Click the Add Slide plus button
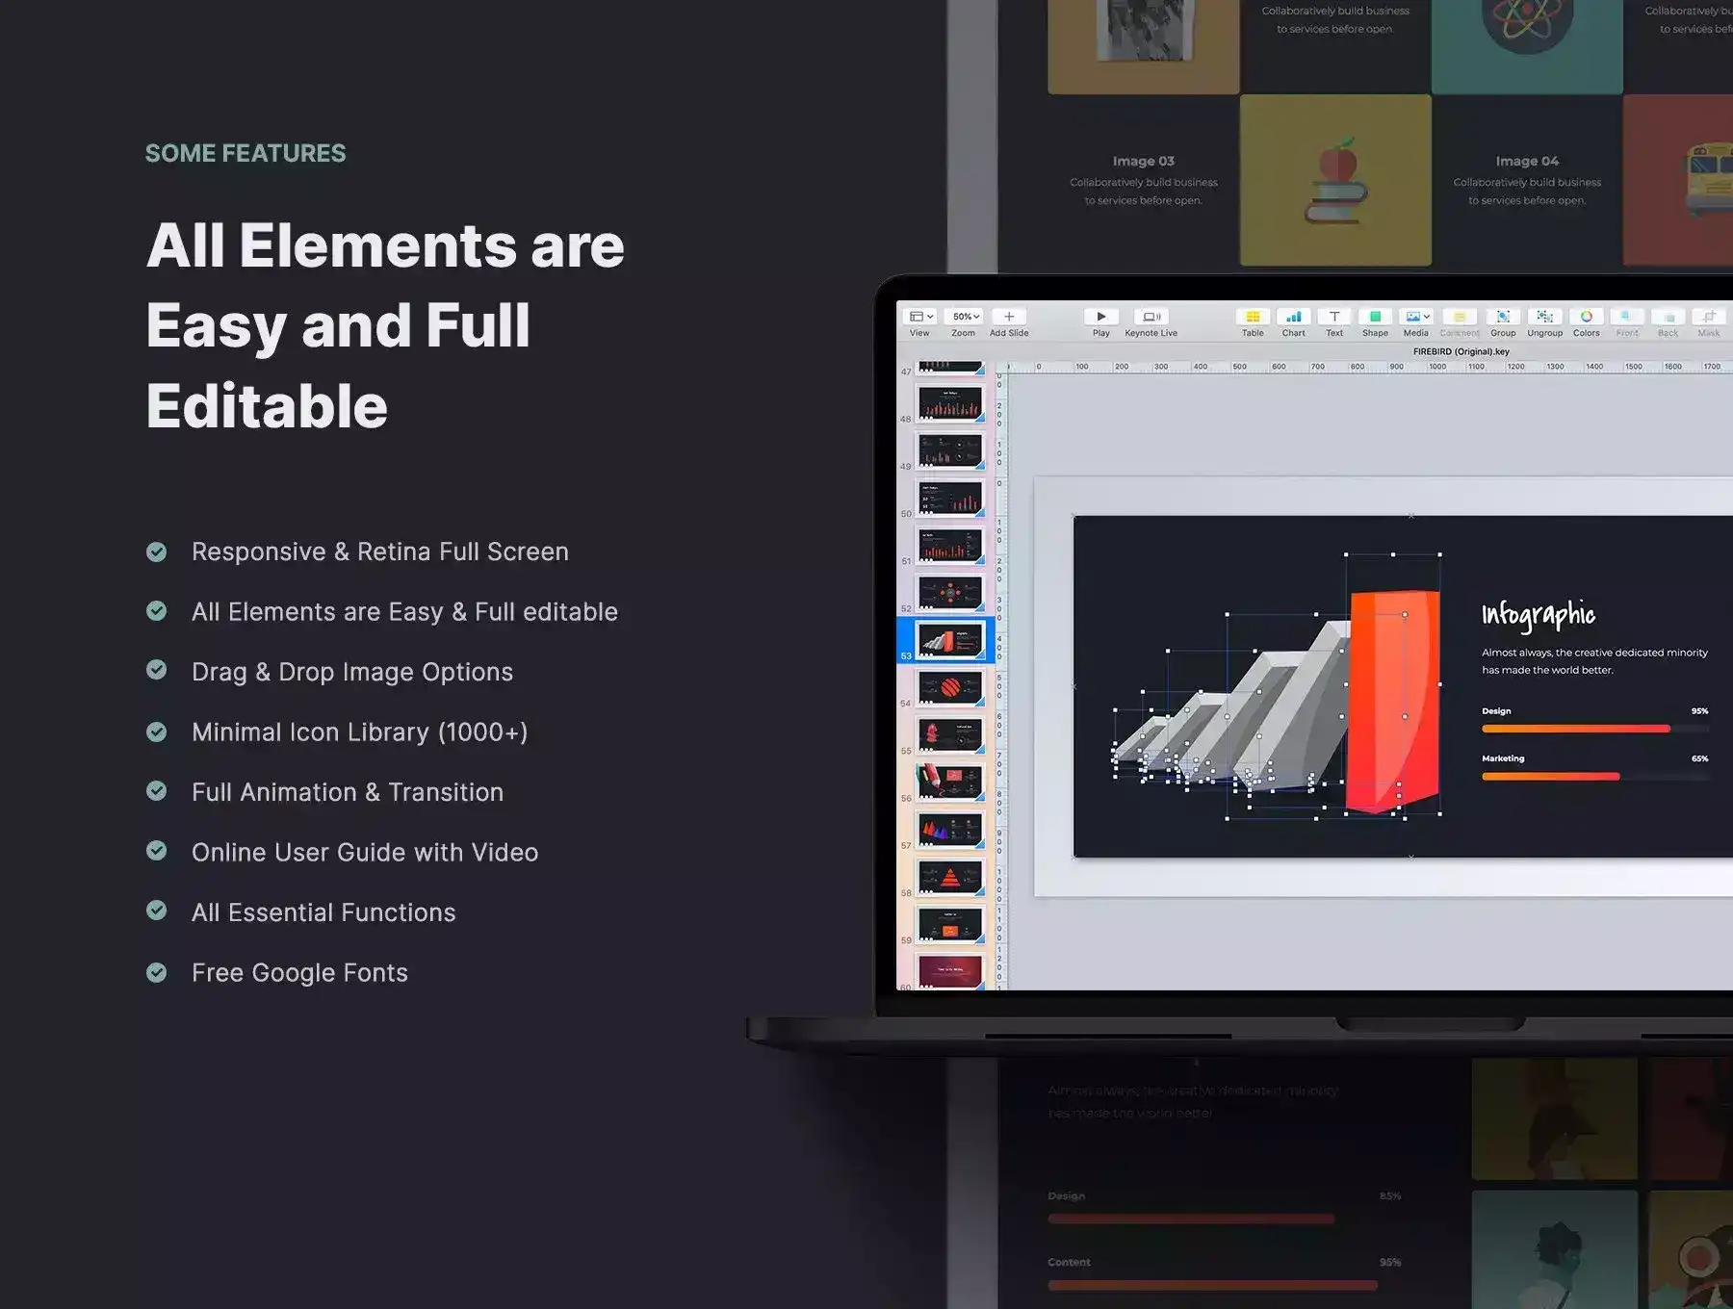 [x=1009, y=317]
